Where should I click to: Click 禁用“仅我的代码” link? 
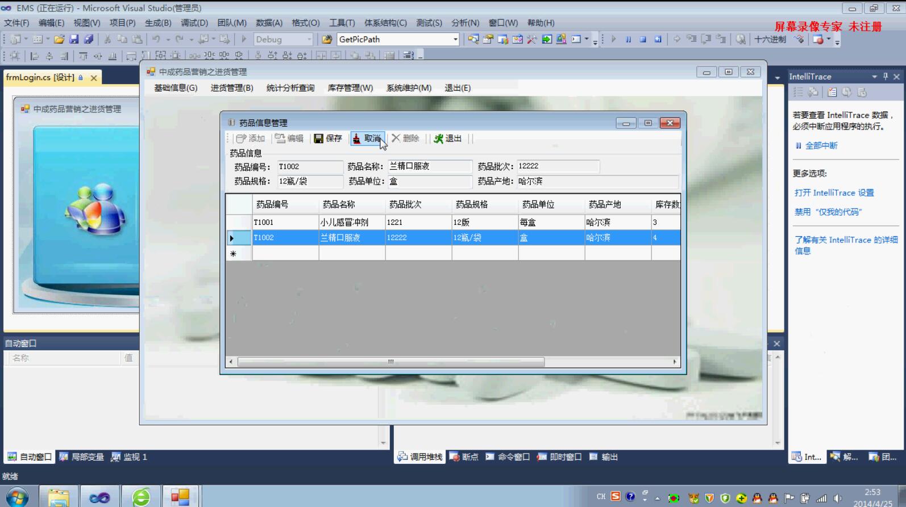828,212
